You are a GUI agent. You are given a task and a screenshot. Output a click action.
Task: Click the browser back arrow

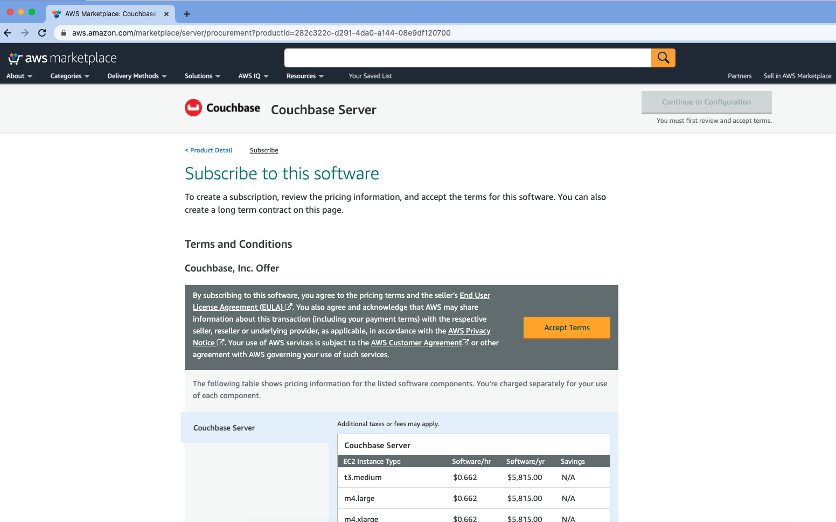point(8,33)
